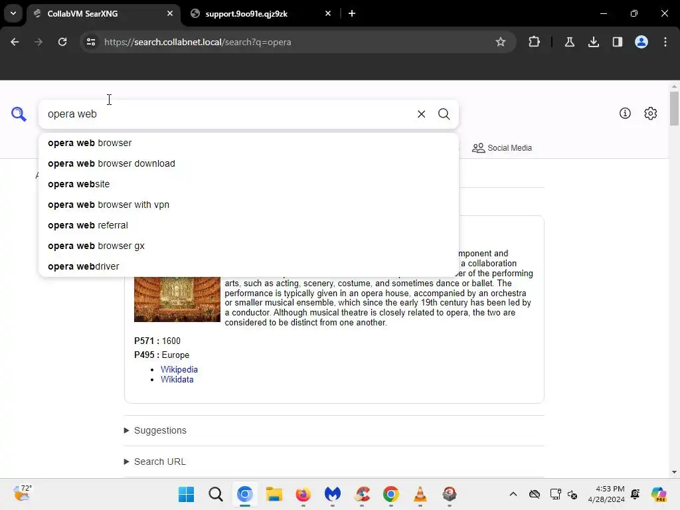Choose suggestion 'opera web browser gx'

point(248,246)
